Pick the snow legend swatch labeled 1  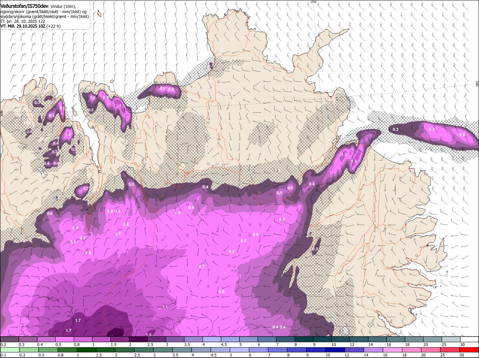click(x=101, y=339)
